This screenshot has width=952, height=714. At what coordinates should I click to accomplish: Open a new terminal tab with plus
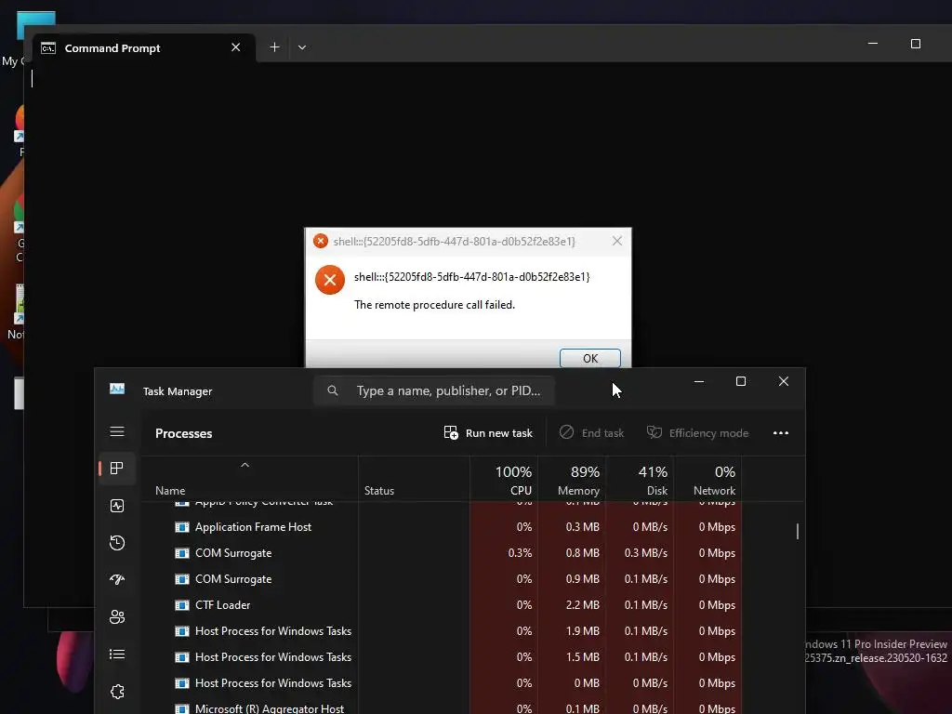274,47
